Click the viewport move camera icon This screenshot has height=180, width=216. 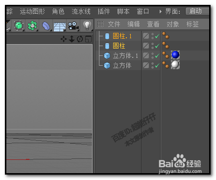point(64,39)
